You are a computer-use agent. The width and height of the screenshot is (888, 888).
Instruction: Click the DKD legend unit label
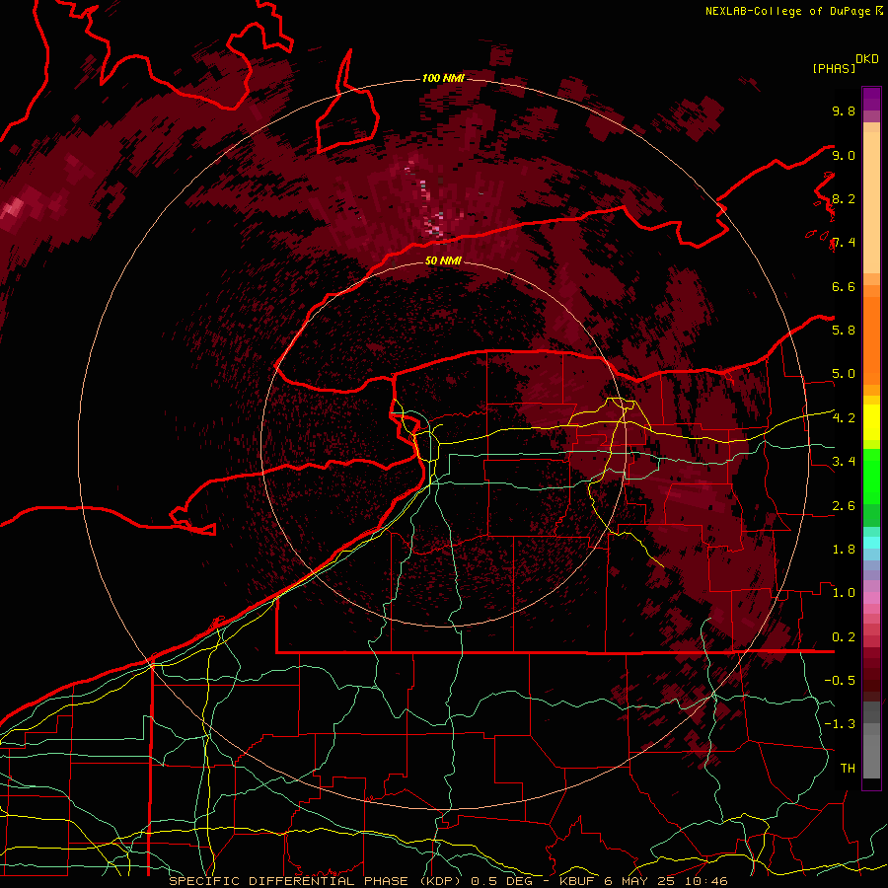click(867, 59)
